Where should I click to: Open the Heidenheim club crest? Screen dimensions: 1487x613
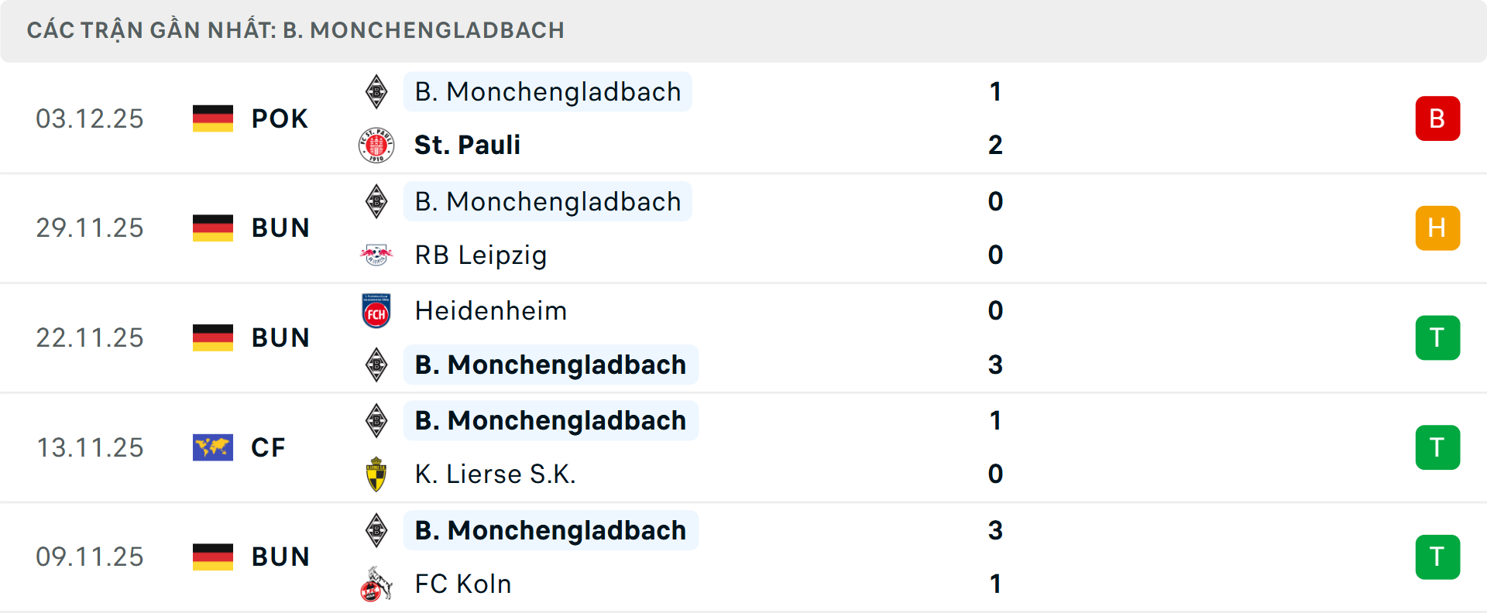point(377,310)
